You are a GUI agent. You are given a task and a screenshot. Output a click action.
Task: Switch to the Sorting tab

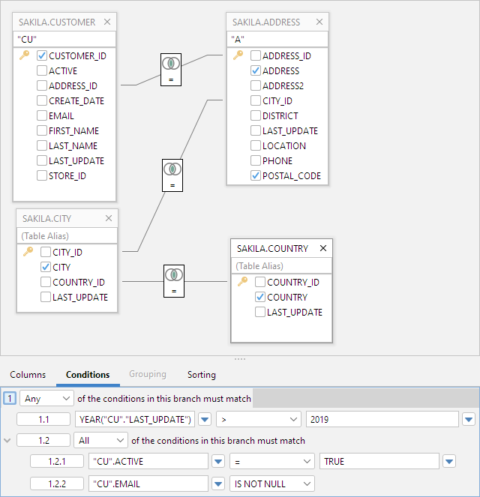(x=201, y=374)
